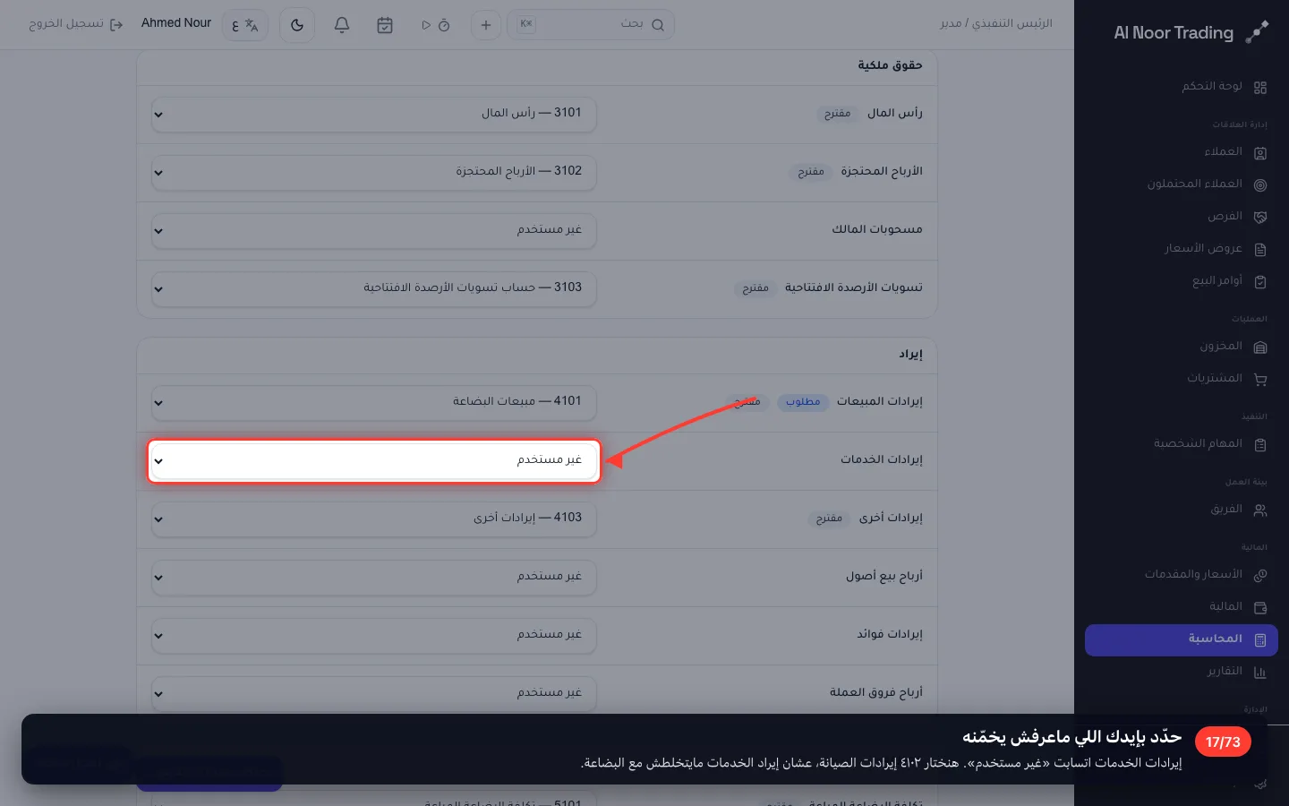Click the مطلوب badge on إيرادات المبيعات
This screenshot has width=1289, height=806.
click(803, 402)
